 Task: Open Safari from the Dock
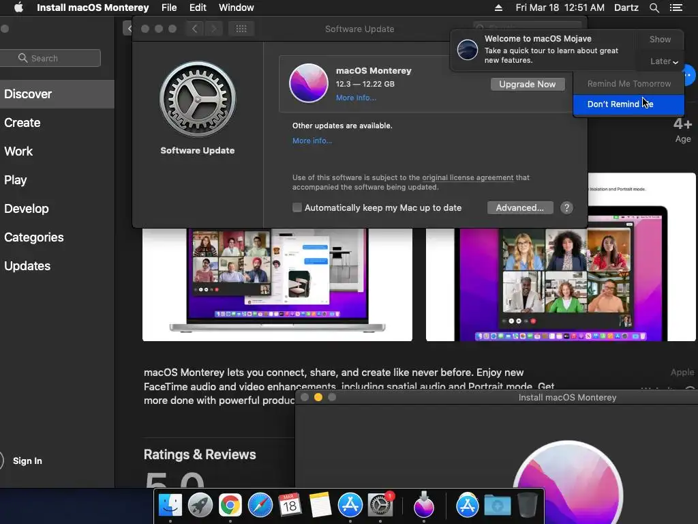pyautogui.click(x=260, y=506)
